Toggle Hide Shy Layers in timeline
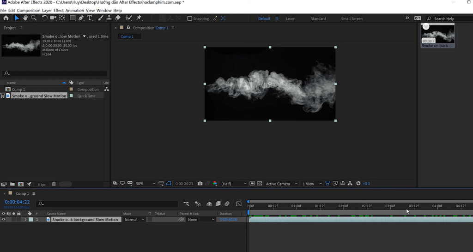473x252 pixels. click(x=209, y=204)
